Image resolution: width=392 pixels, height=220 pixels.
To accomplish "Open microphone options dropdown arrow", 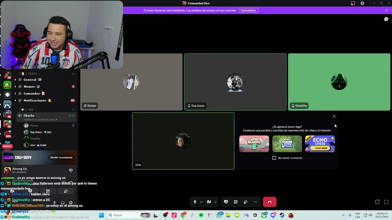I will click(x=201, y=202).
